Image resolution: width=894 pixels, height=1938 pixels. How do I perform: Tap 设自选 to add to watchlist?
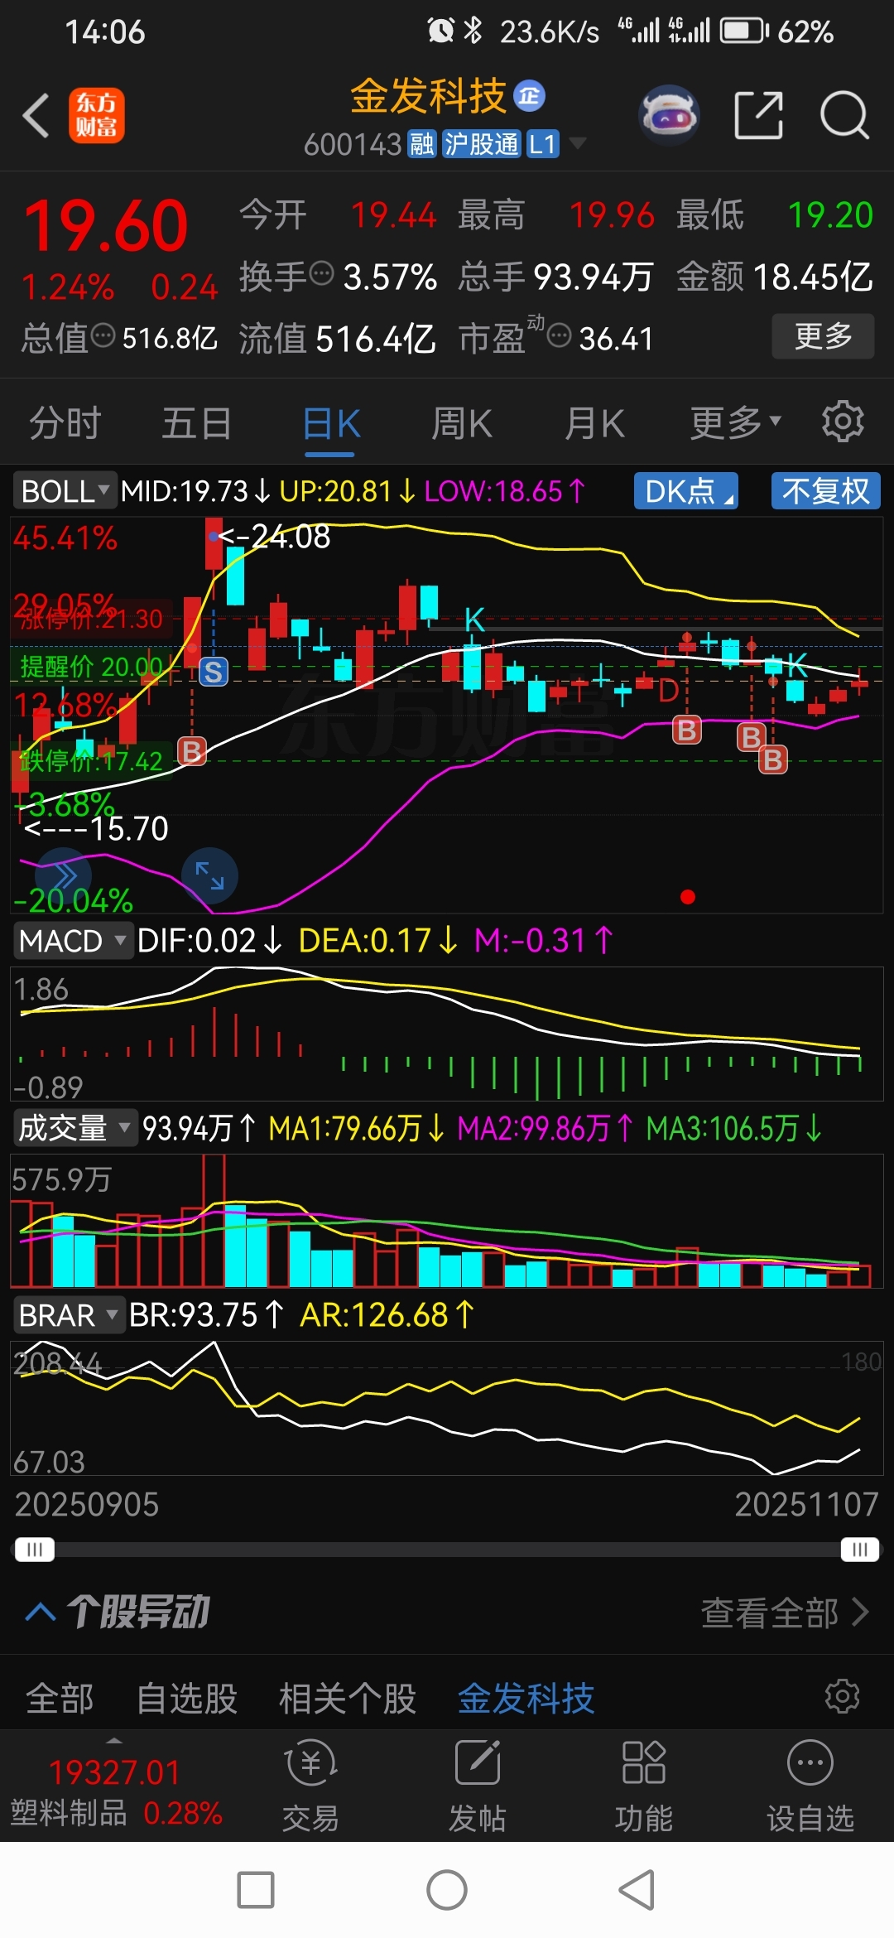[810, 1786]
